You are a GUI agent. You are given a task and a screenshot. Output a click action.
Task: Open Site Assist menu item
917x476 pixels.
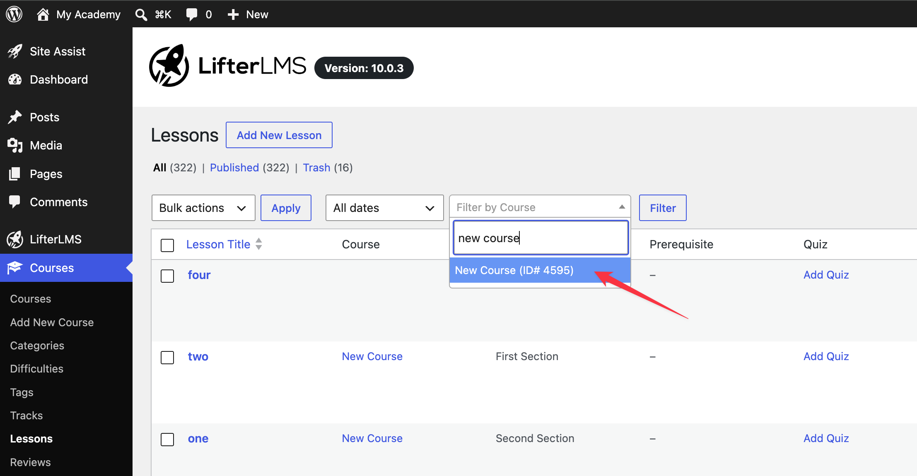pyautogui.click(x=58, y=51)
